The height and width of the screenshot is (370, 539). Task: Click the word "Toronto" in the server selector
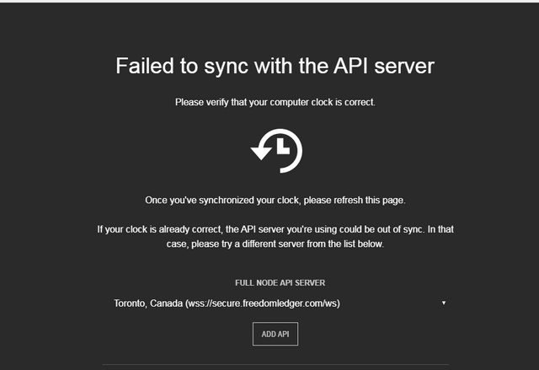click(x=133, y=303)
